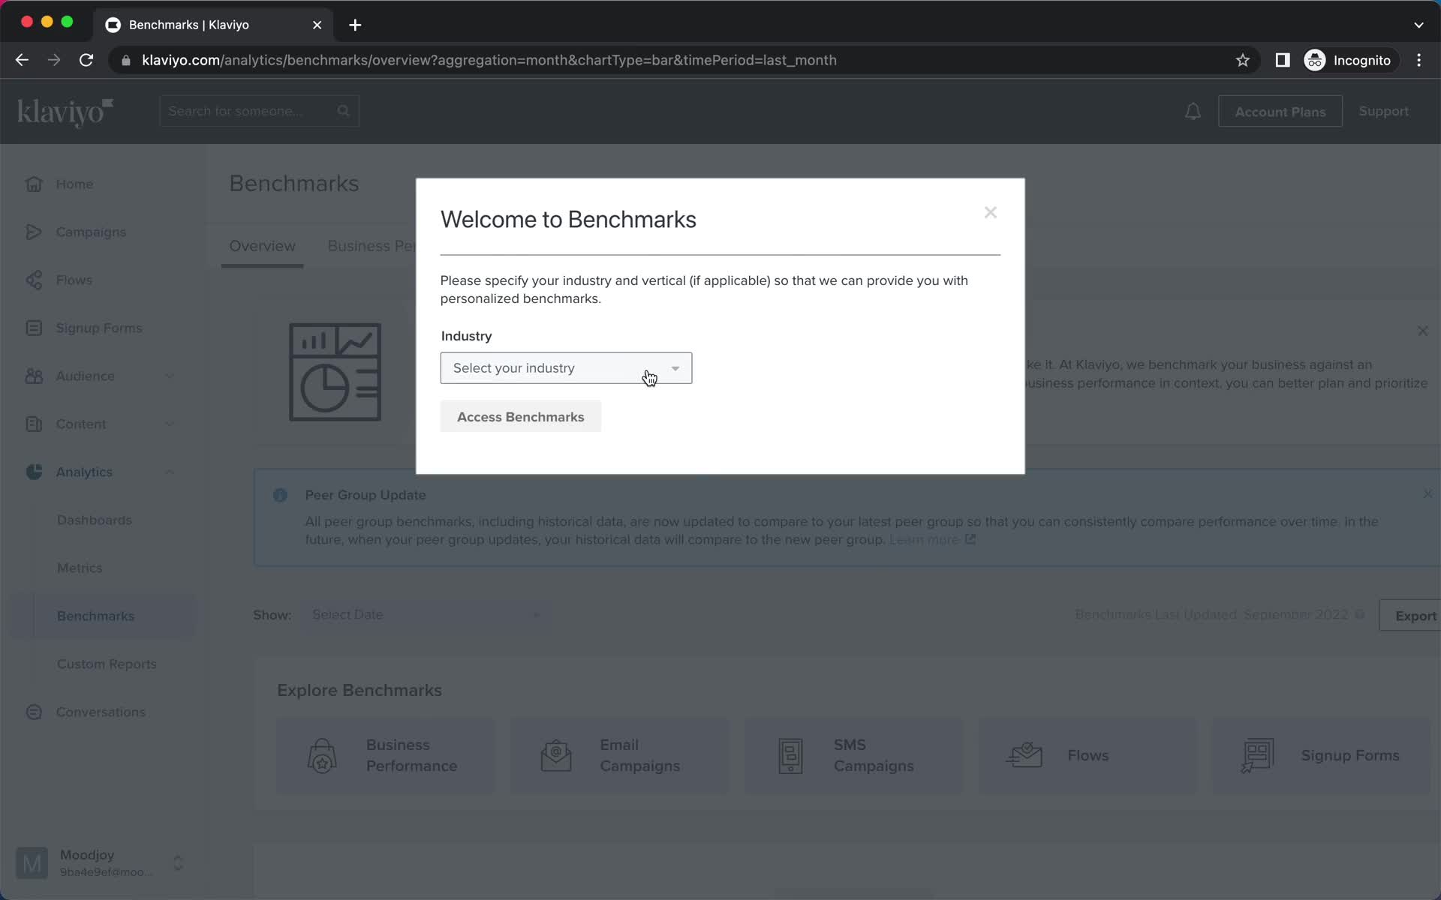Open Campaigns in the sidebar
The image size is (1441, 900).
pyautogui.click(x=91, y=232)
